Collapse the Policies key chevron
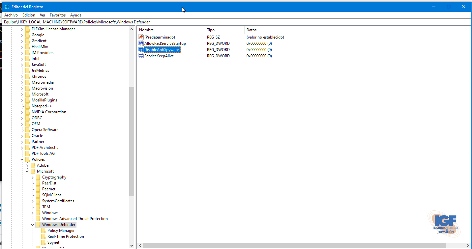Viewport: 472px width, 249px height. (22, 159)
